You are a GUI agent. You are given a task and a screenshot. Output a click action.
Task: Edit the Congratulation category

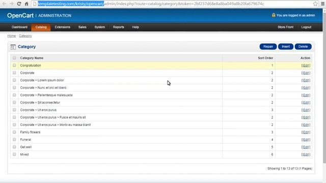306,66
